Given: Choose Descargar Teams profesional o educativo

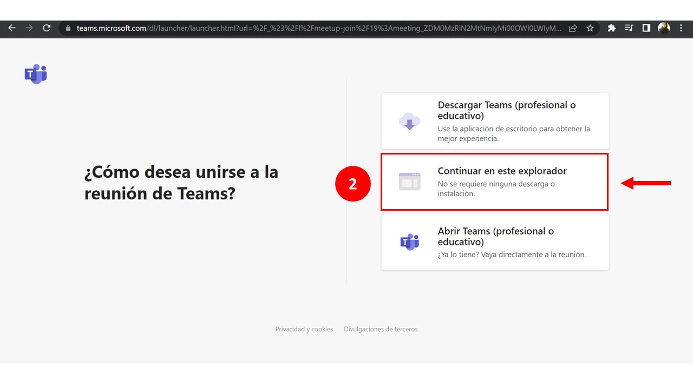Looking at the screenshot, I should pos(494,120).
